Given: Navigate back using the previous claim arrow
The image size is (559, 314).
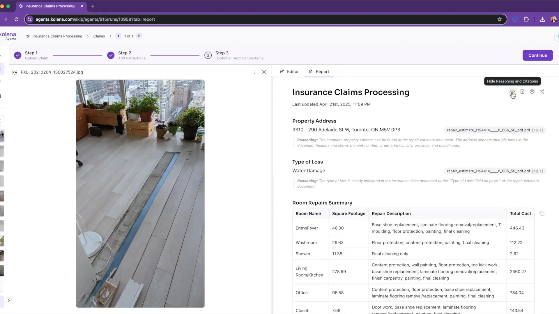Looking at the screenshot, I should [118, 36].
